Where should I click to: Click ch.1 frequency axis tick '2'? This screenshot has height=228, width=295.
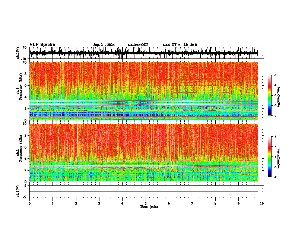pos(26,108)
